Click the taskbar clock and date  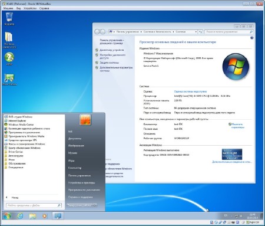pos(252,216)
